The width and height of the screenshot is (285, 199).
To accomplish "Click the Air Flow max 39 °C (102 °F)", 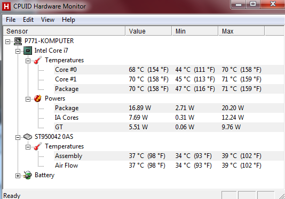I will tap(242, 165).
